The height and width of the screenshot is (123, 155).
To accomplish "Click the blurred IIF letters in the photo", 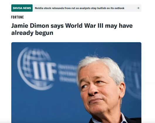I will [45, 72].
